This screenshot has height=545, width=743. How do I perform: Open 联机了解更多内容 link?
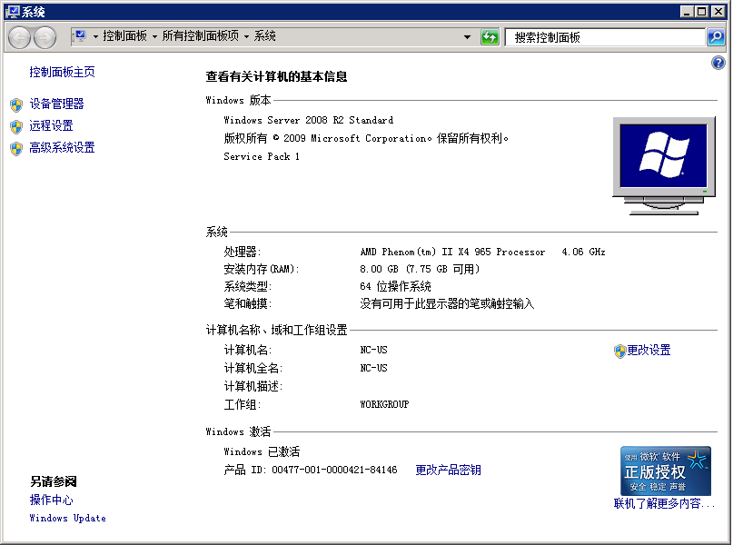pyautogui.click(x=664, y=503)
